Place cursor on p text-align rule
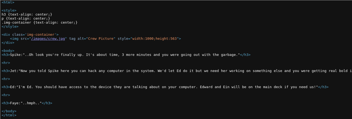This screenshot has width=352, height=119. (26, 19)
